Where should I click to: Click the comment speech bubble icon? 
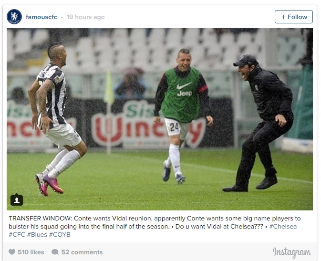[55, 252]
